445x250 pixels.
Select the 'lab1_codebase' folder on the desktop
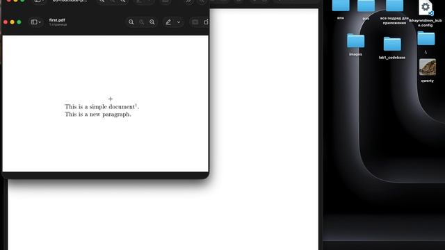pyautogui.click(x=392, y=44)
